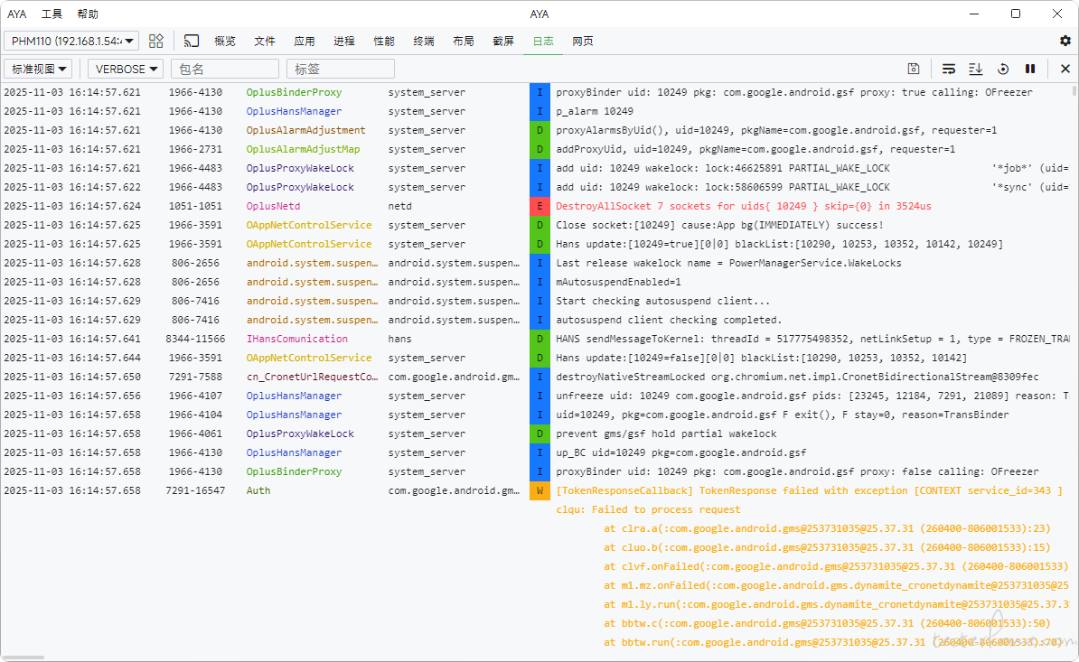1079x662 pixels.
Task: Click the 包名 package name filter field
Action: point(225,69)
